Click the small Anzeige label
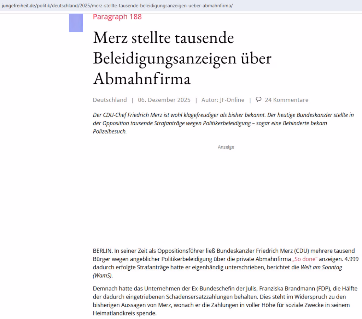This screenshot has height=319, width=362. (x=226, y=147)
